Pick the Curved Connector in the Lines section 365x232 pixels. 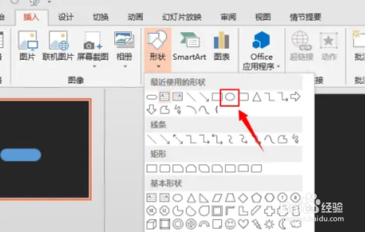(x=230, y=139)
